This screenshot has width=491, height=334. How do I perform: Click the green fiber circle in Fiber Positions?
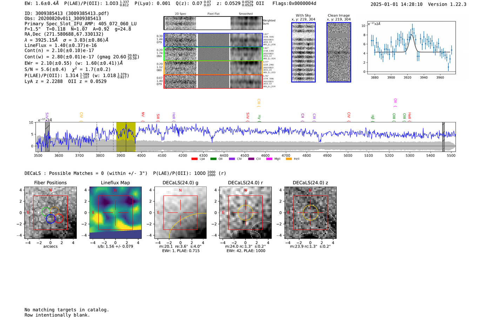click(x=46, y=211)
